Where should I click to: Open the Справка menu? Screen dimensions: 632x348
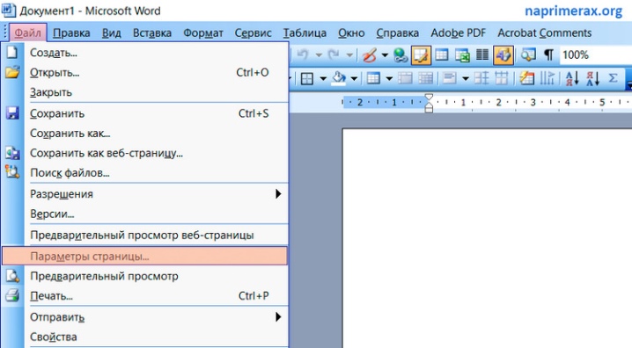[397, 33]
